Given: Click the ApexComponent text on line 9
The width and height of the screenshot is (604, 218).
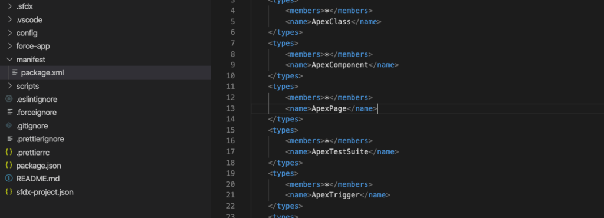Looking at the screenshot, I should (340, 65).
